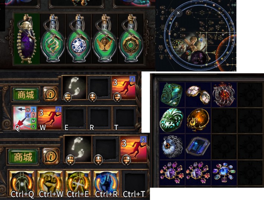Toggle the Ctrl+R blue hand aura
Image resolution: width=264 pixels, height=200 pixels.
coord(106,184)
